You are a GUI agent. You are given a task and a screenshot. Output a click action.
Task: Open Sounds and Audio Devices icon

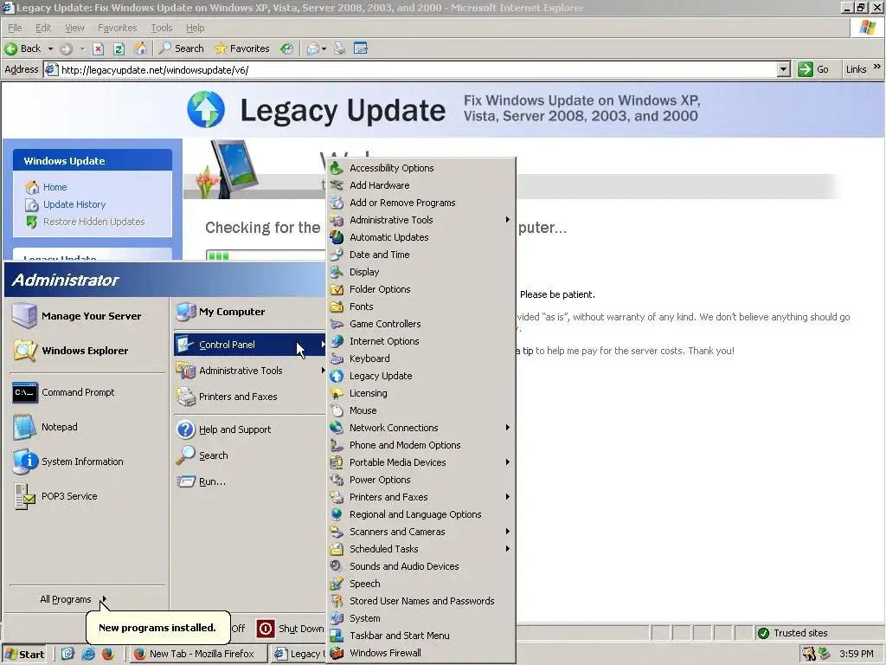click(337, 566)
